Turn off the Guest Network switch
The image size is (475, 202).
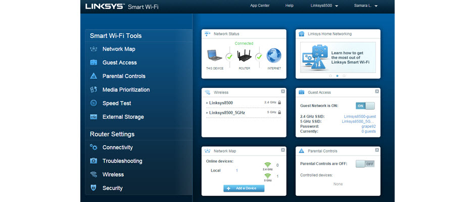tap(365, 106)
